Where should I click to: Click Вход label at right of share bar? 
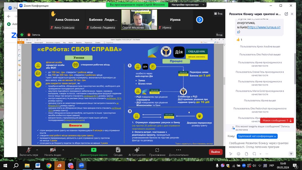point(219,35)
